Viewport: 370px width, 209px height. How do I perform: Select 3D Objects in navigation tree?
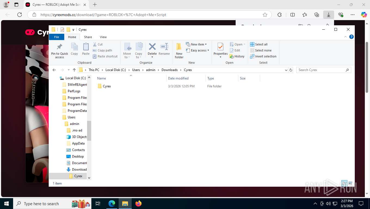click(x=79, y=137)
